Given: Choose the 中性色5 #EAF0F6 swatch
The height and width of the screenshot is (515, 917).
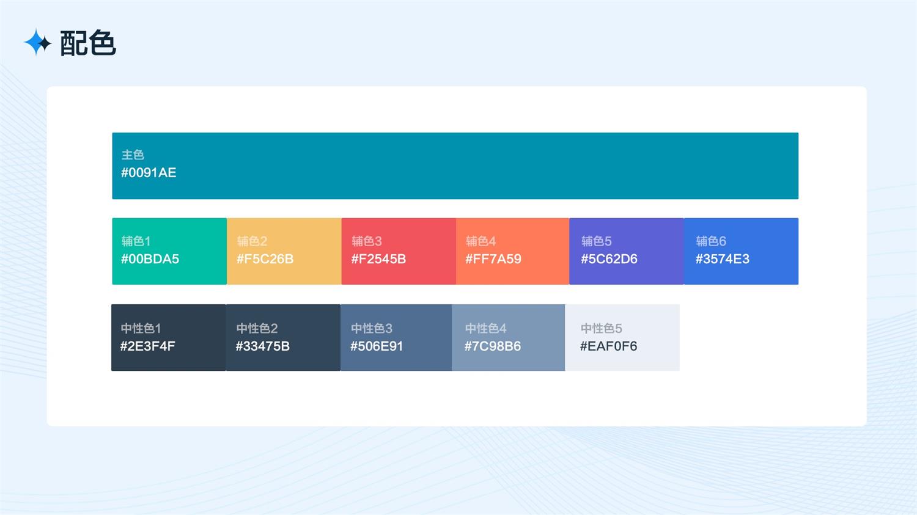Looking at the screenshot, I should (622, 337).
